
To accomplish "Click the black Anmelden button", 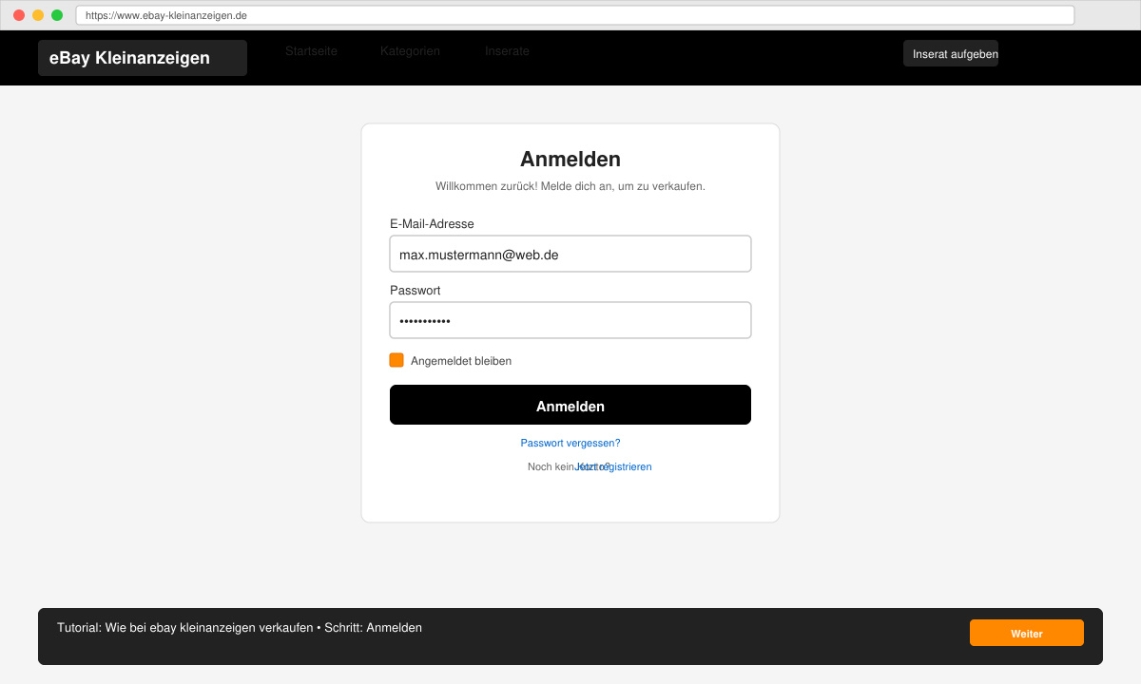I will [x=570, y=405].
